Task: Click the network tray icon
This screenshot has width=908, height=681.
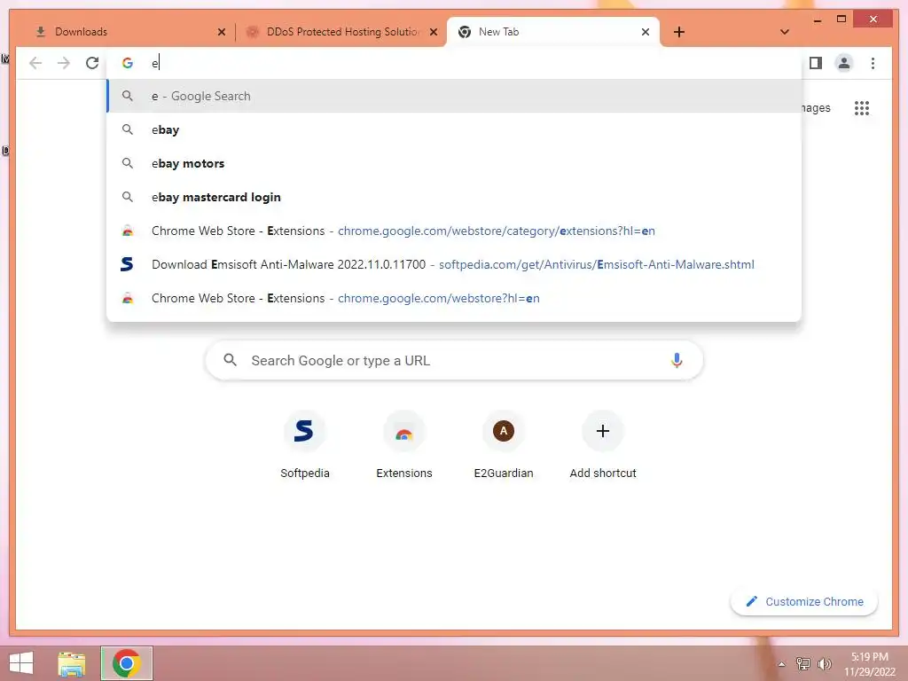Action: [x=803, y=663]
